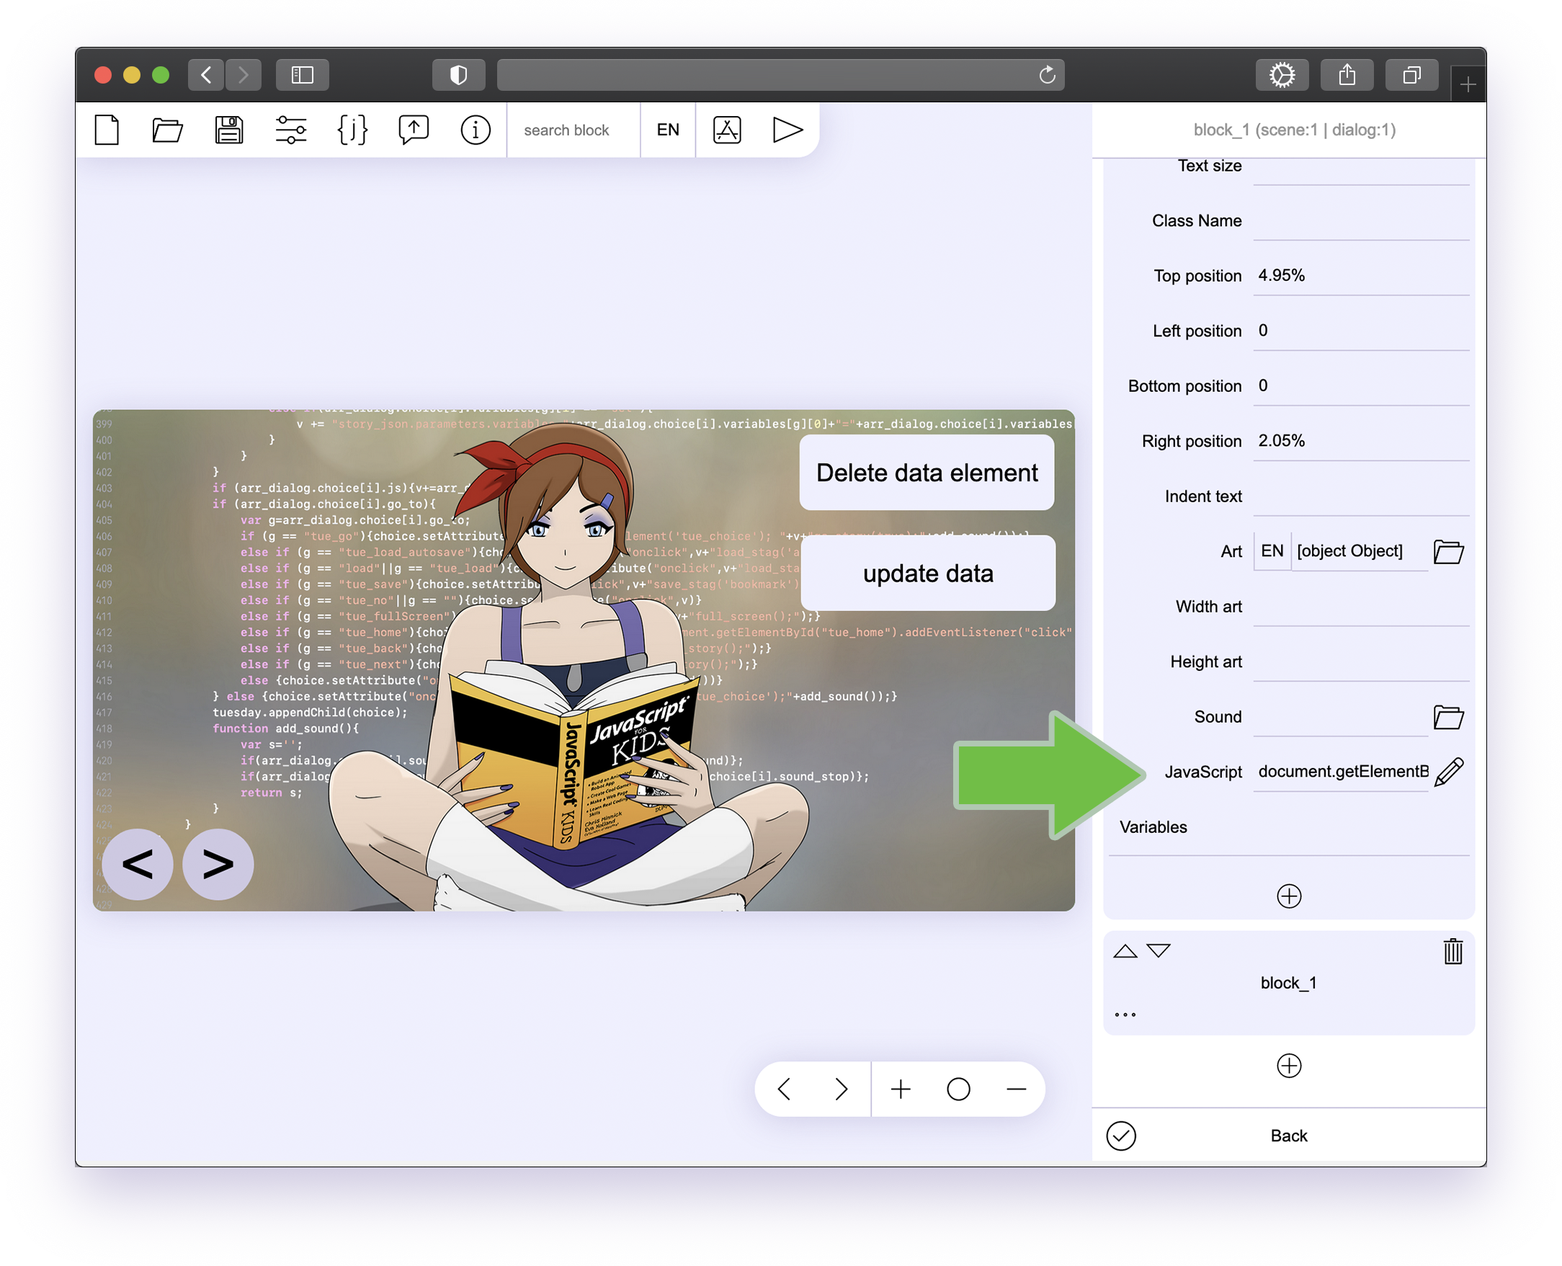Viewport: 1562px width, 1266px height.
Task: Click the export speech bubble upload icon
Action: [414, 130]
